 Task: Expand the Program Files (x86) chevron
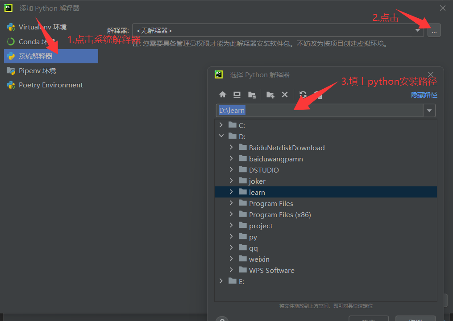231,214
